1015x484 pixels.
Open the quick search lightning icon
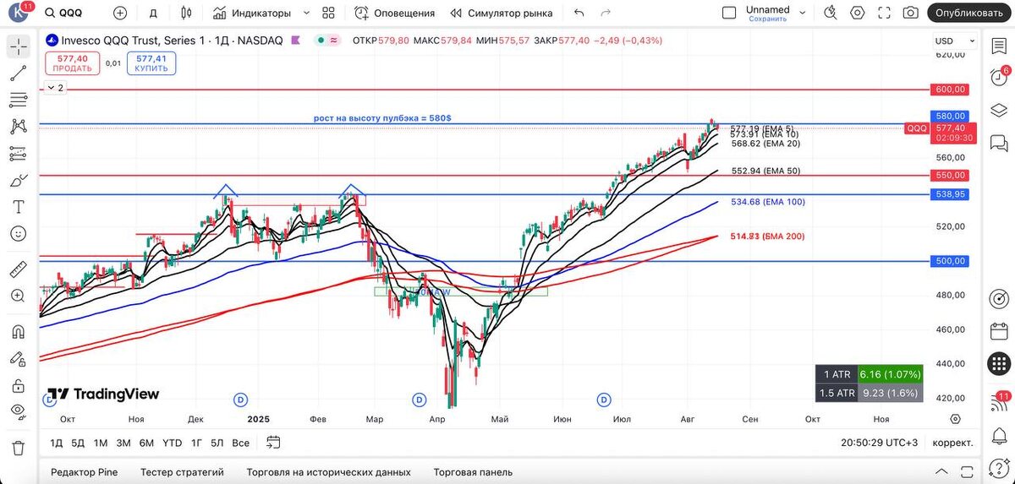(831, 13)
